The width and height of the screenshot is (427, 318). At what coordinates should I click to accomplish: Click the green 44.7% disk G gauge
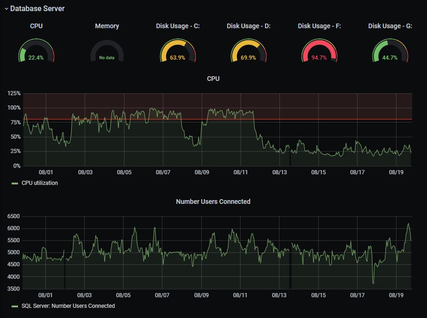pyautogui.click(x=390, y=50)
